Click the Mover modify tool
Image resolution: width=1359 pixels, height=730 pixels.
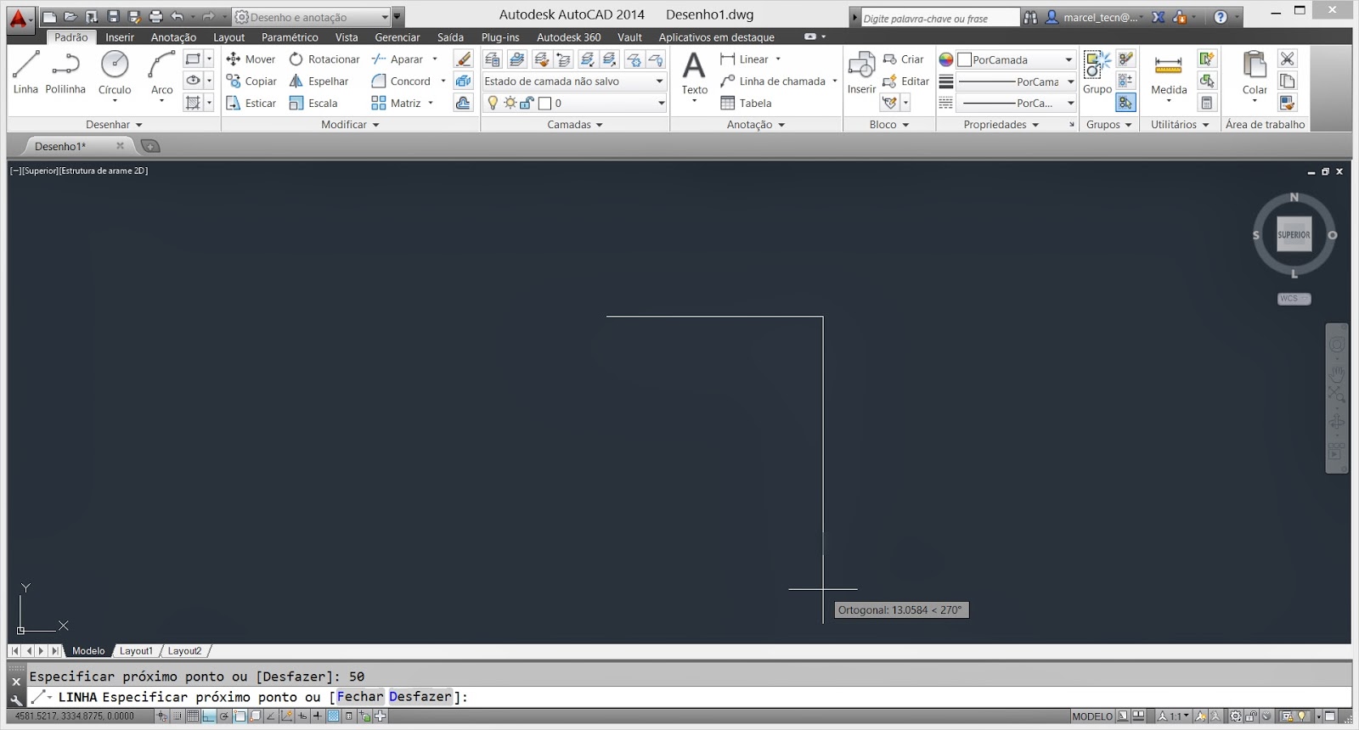tap(251, 59)
